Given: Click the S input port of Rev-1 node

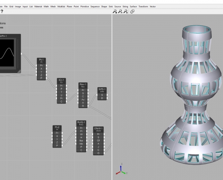Looking at the screenshot, I should click(78, 93).
